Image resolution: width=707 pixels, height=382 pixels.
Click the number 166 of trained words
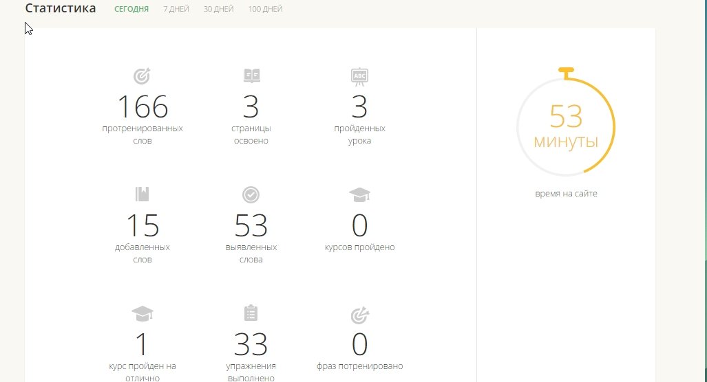pyautogui.click(x=143, y=106)
